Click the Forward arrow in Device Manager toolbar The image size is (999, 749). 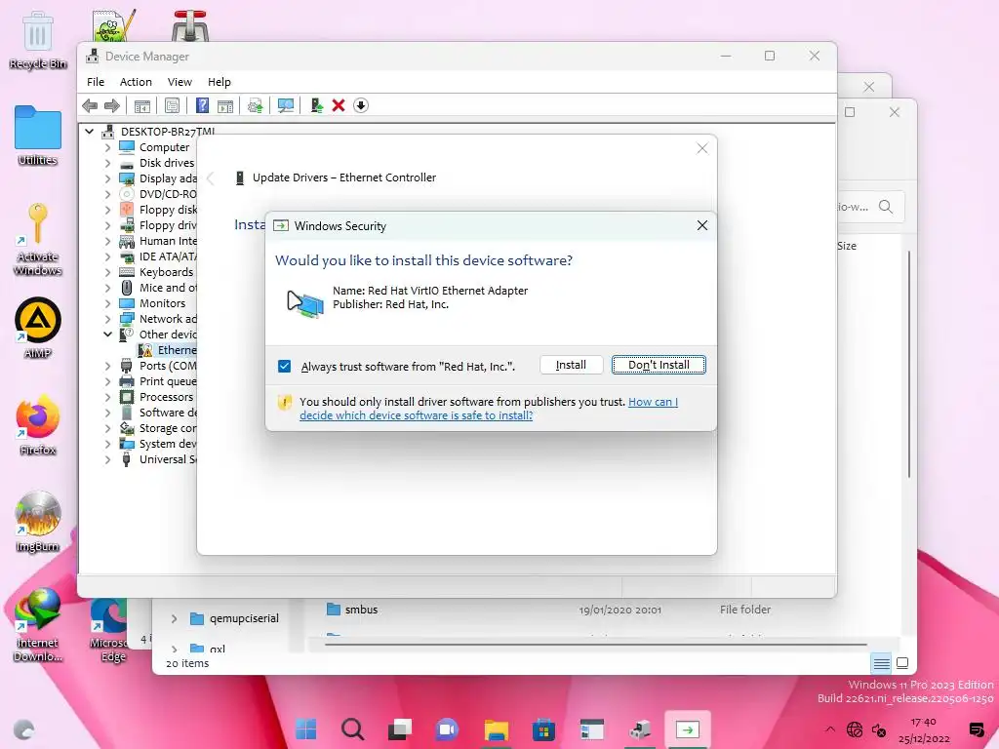pyautogui.click(x=112, y=105)
